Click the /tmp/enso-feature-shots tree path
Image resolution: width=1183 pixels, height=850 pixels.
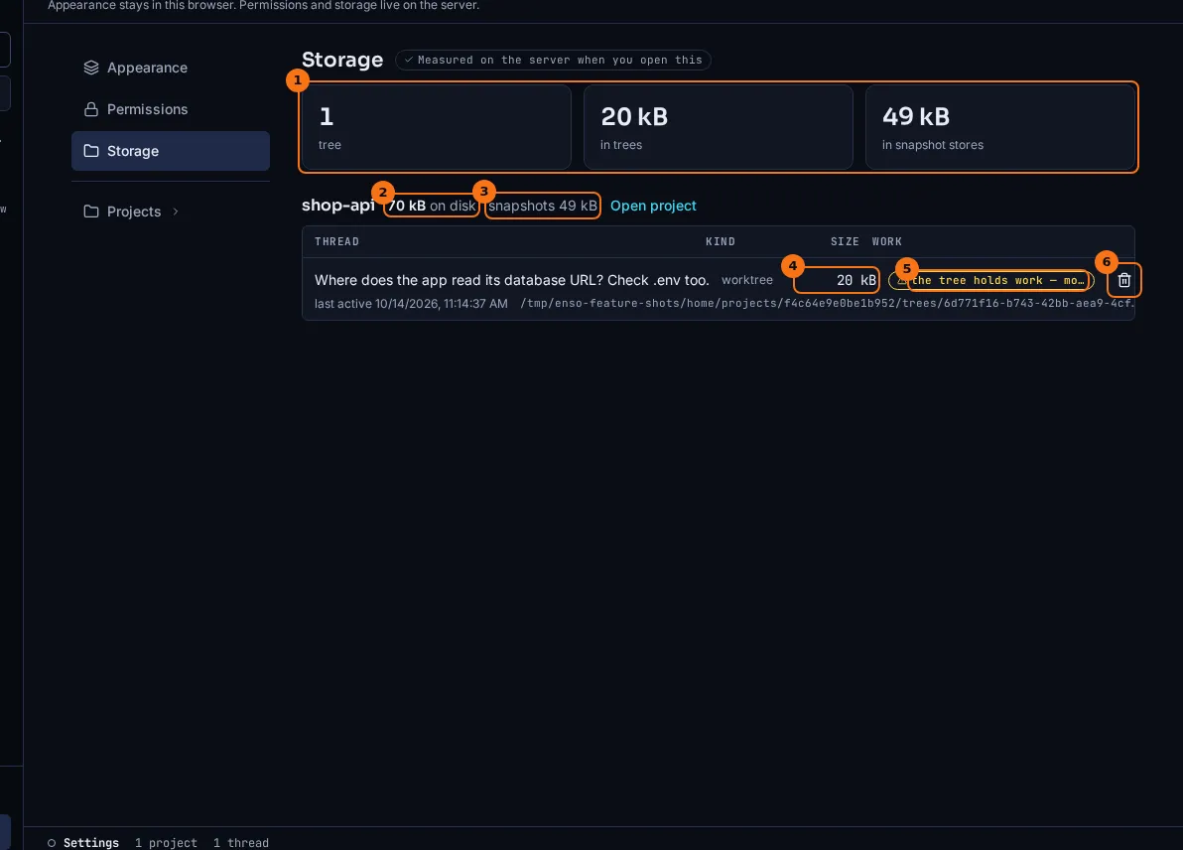[x=827, y=304]
